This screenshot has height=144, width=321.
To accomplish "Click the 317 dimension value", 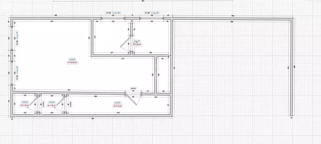I will (x=123, y=59).
